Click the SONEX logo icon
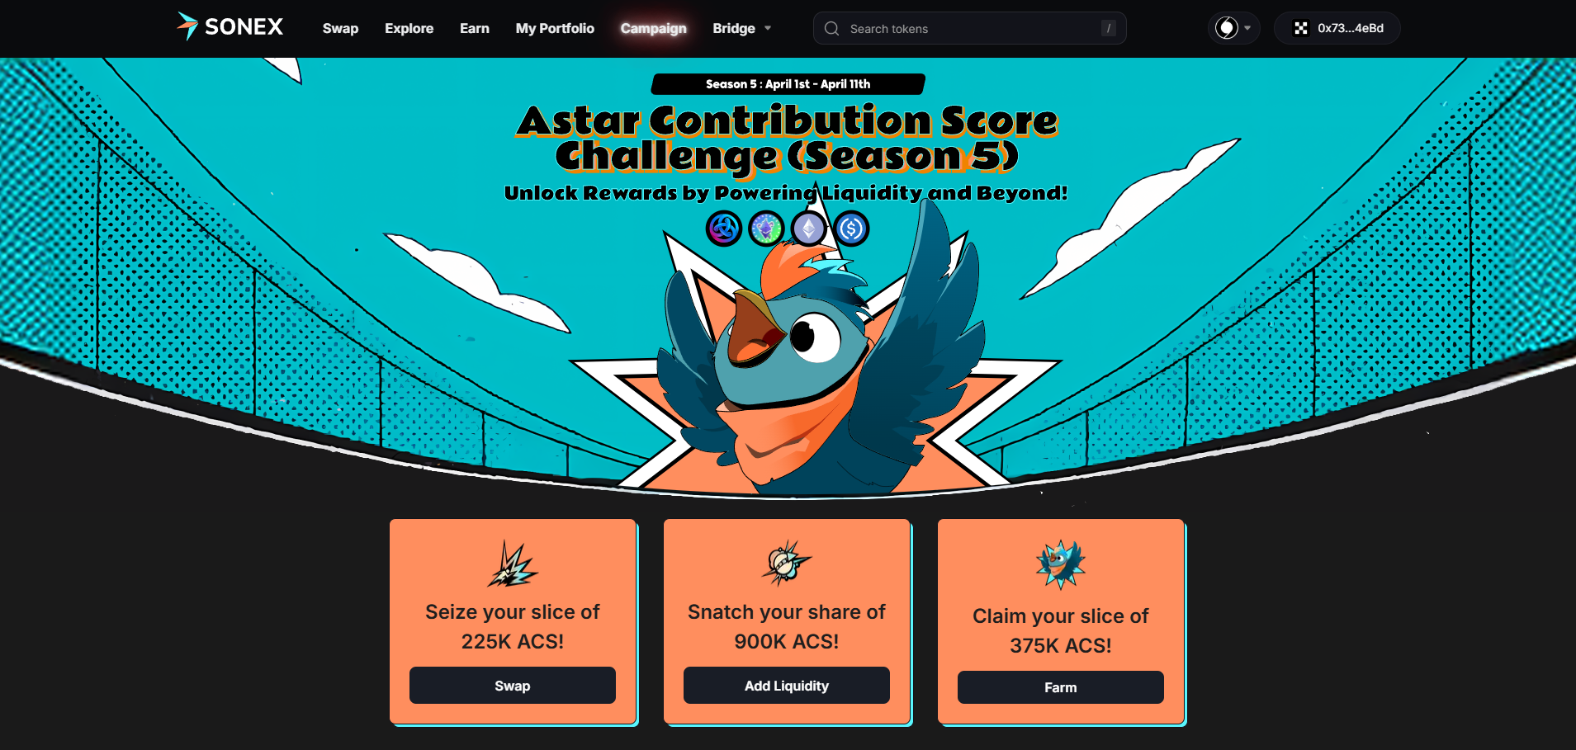Screen dimensions: 1576x750 (x=187, y=26)
